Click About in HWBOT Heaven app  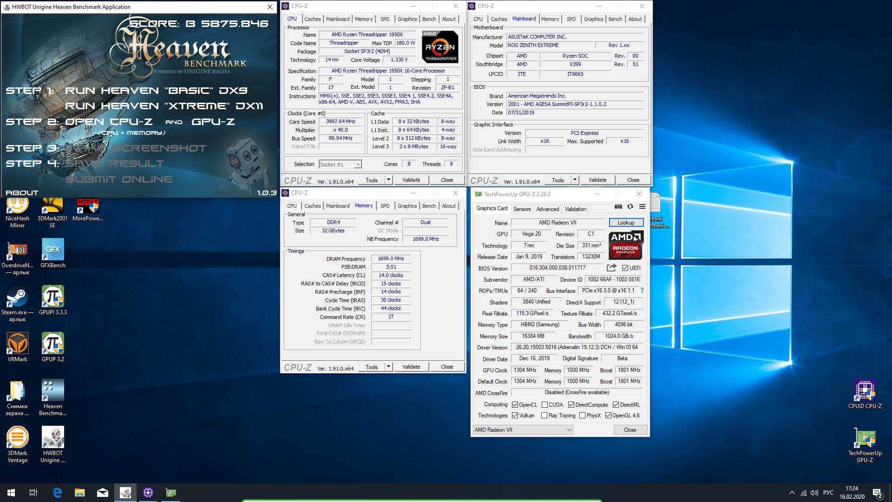coord(22,192)
